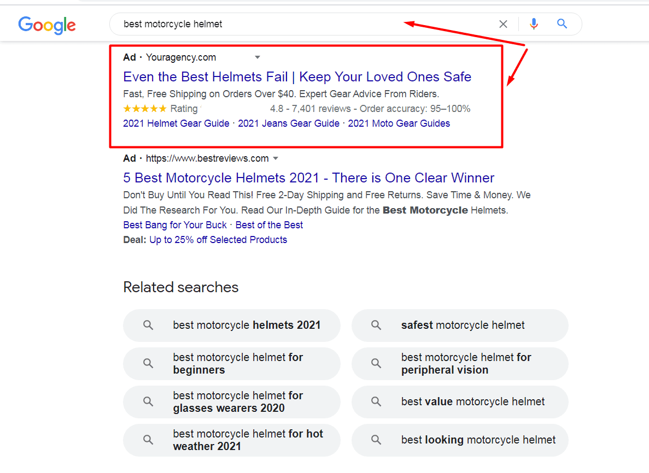
Task: Clear the search box with X icon
Action: (x=503, y=24)
